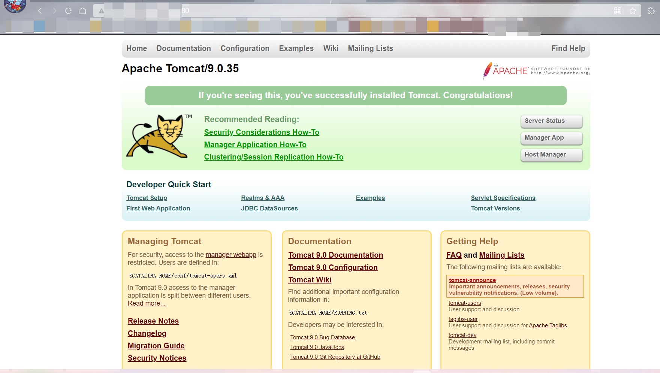The height and width of the screenshot is (373, 660).
Task: Open the Wiki navigation item
Action: pyautogui.click(x=331, y=48)
